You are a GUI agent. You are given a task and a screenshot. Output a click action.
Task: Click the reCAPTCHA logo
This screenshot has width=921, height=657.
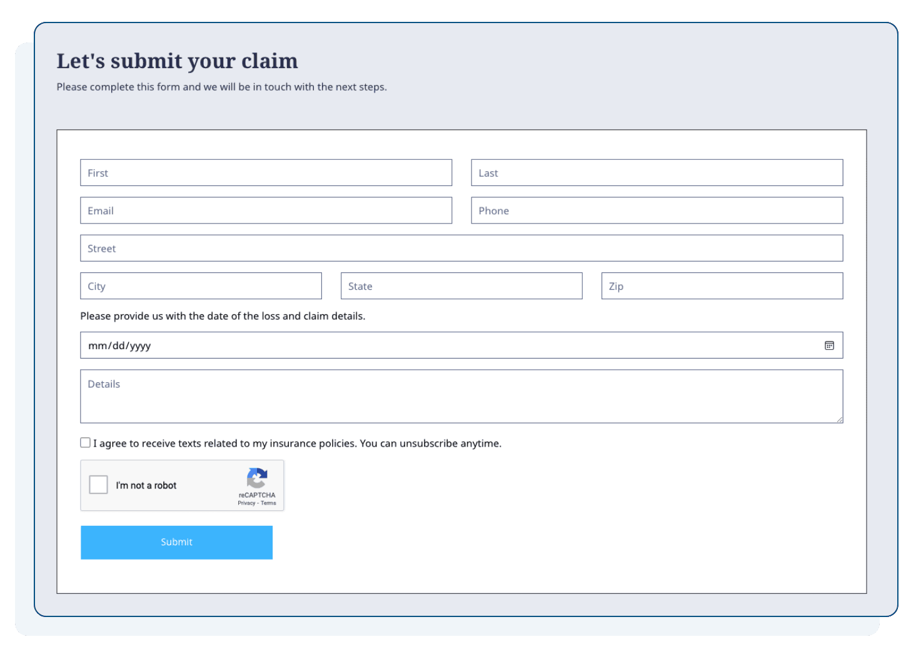(x=257, y=480)
